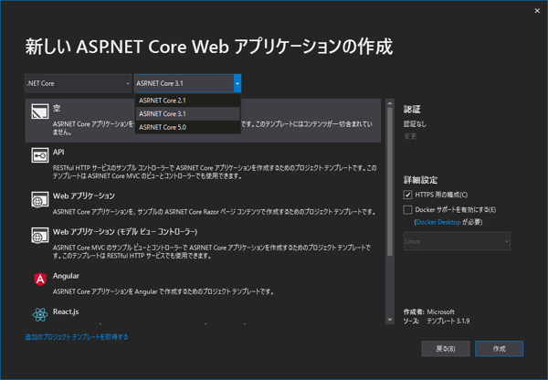Select ASP.NET Core 2.1 from the list
Image resolution: width=548 pixels, height=380 pixels.
[x=187, y=100]
